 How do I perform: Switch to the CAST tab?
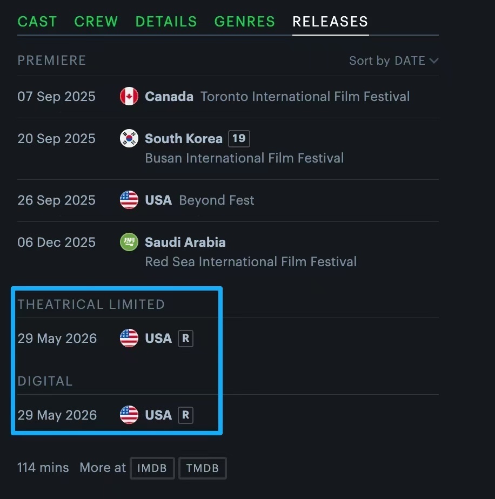37,22
